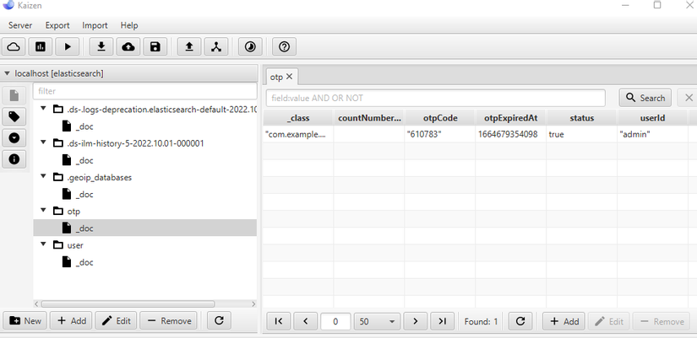Image resolution: width=697 pixels, height=338 pixels.
Task: Click the cloud upload toolbar icon
Action: point(128,46)
